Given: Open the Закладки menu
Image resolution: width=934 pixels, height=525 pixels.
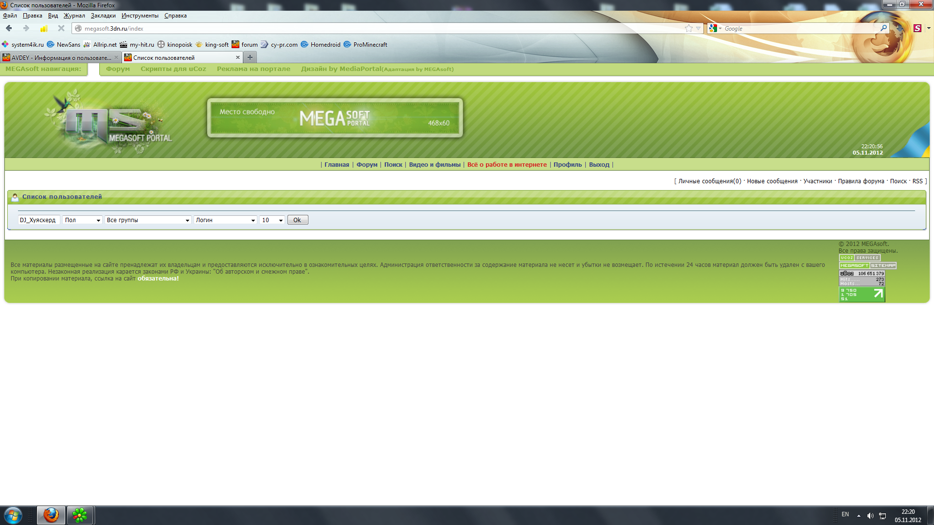Looking at the screenshot, I should click(103, 16).
